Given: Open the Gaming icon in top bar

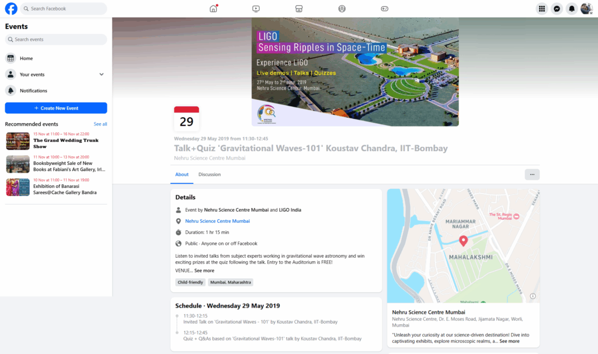Looking at the screenshot, I should 384,9.
